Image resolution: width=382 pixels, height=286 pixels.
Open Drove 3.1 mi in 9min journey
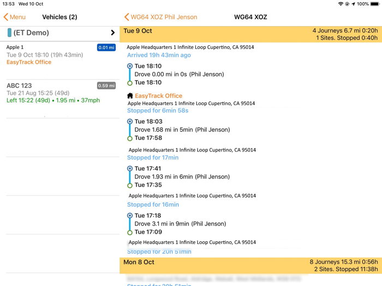coord(180,224)
